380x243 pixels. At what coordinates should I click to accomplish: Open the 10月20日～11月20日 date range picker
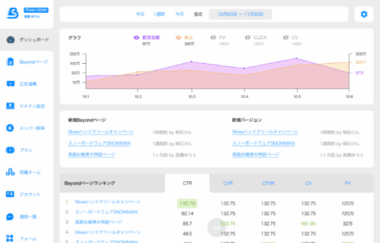coord(241,15)
